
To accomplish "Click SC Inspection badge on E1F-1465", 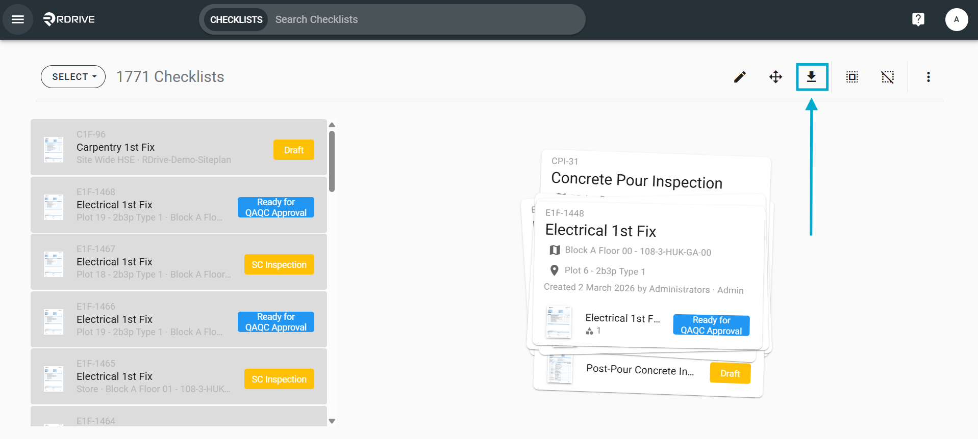I will click(x=279, y=379).
